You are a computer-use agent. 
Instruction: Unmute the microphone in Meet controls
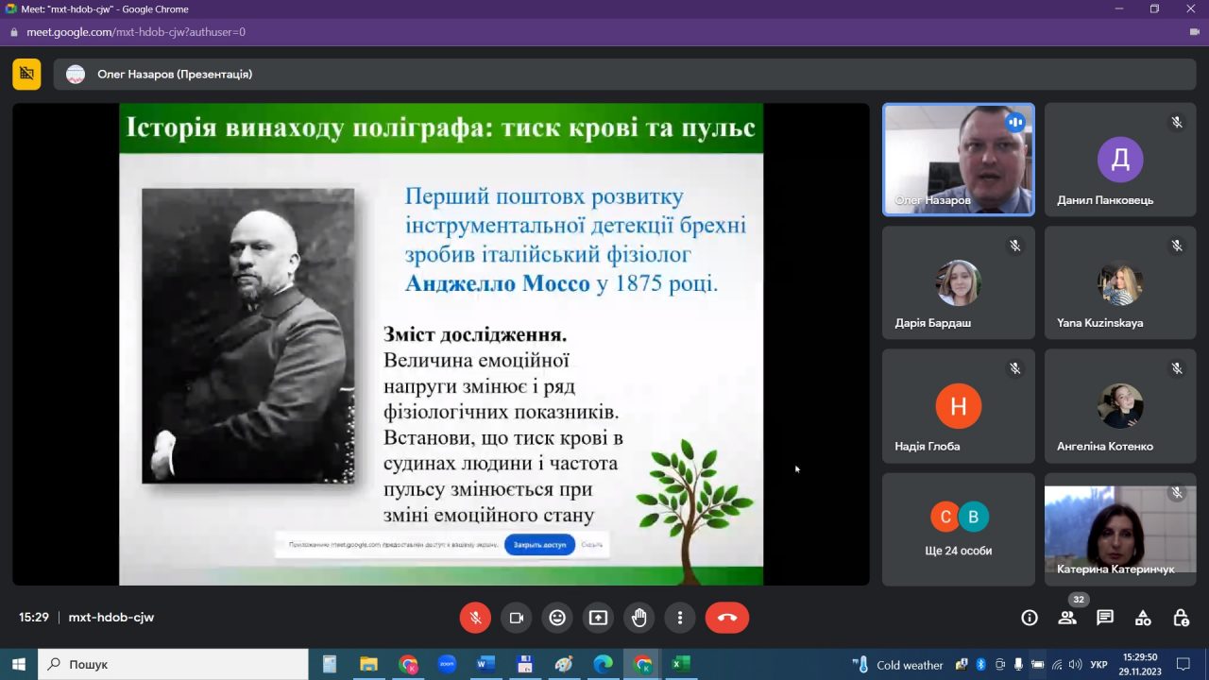coord(475,618)
